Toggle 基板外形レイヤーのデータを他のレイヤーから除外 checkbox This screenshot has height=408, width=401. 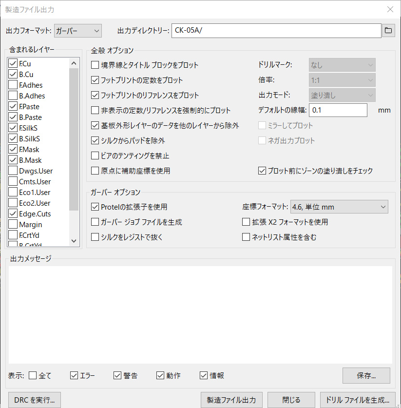coord(95,125)
